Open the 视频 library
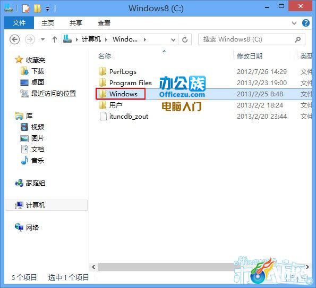Image resolution: width=316 pixels, height=288 pixels. click(x=38, y=127)
